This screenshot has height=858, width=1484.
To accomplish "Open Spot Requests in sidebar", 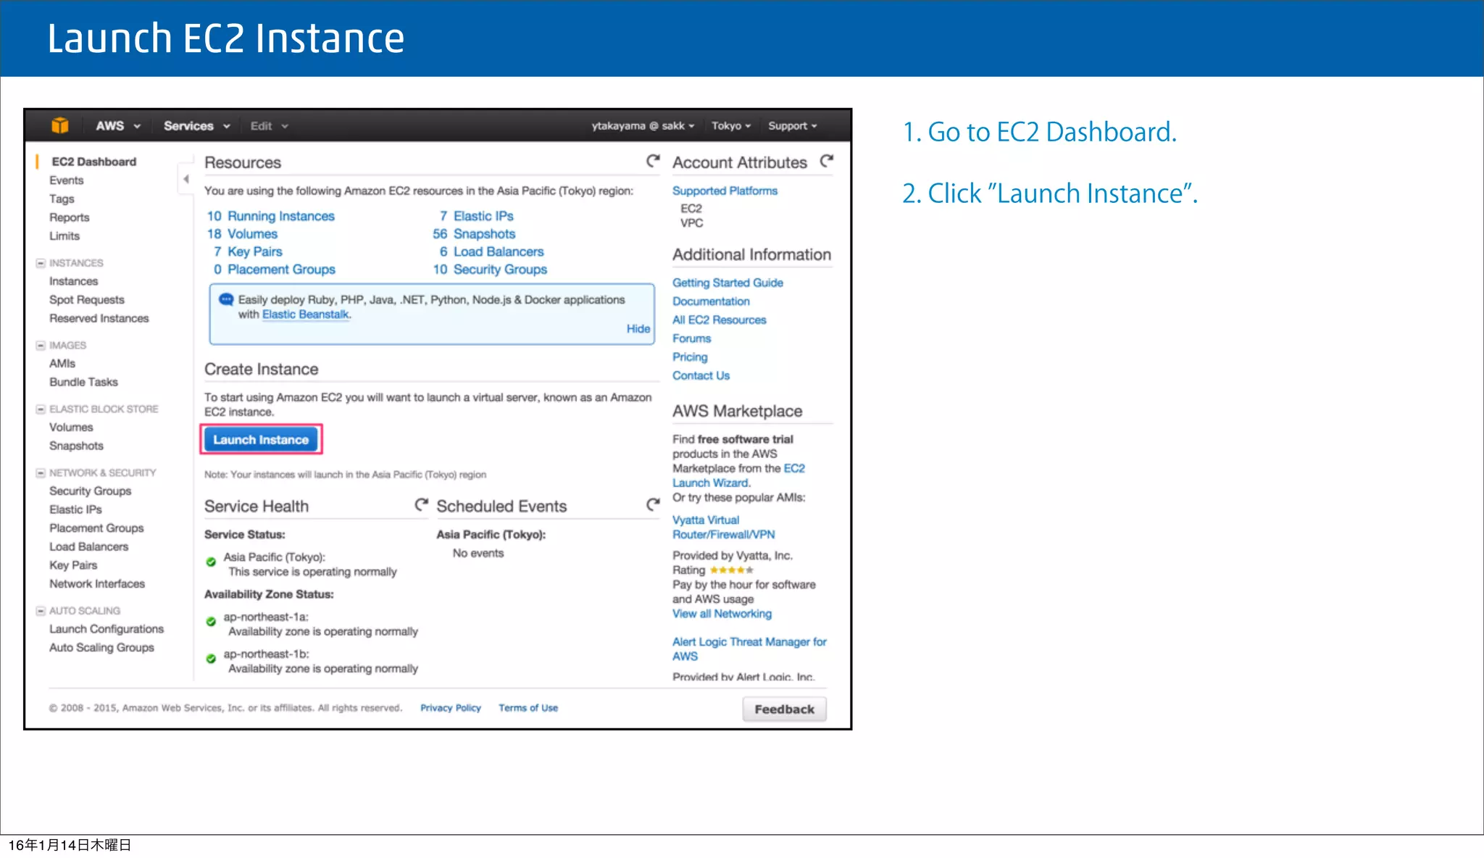I will point(86,300).
